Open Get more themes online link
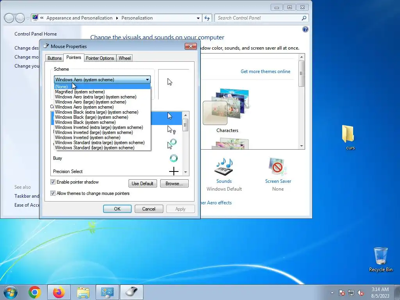Screen dimensions: 400x300 [x=265, y=71]
